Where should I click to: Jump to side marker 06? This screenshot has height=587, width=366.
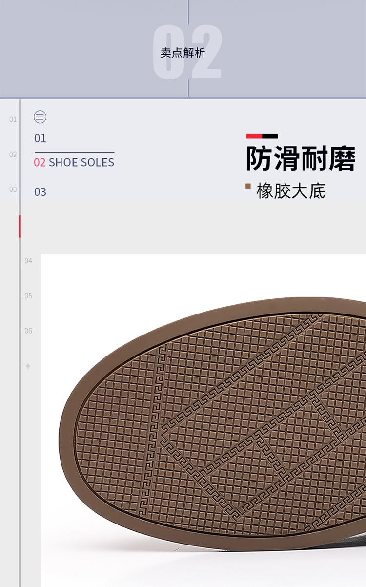coord(28,331)
